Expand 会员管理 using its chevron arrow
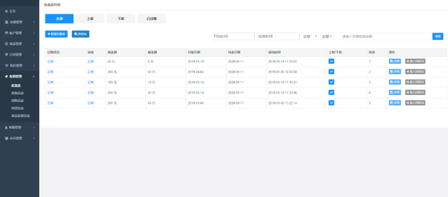 pos(34,138)
